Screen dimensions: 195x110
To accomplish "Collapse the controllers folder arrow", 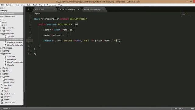I will pyautogui.click(x=1, y=34).
